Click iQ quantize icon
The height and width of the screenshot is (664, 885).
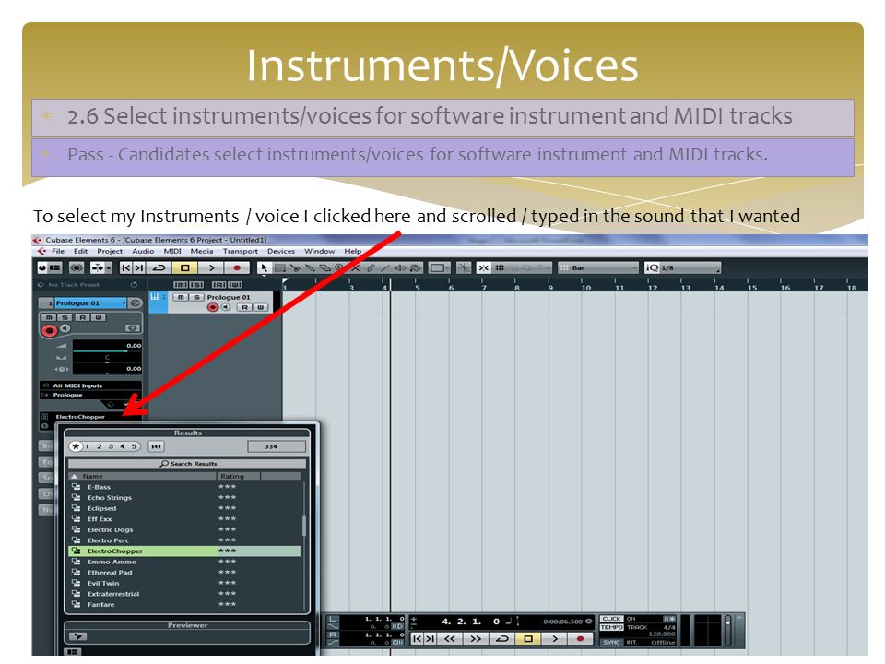(652, 267)
